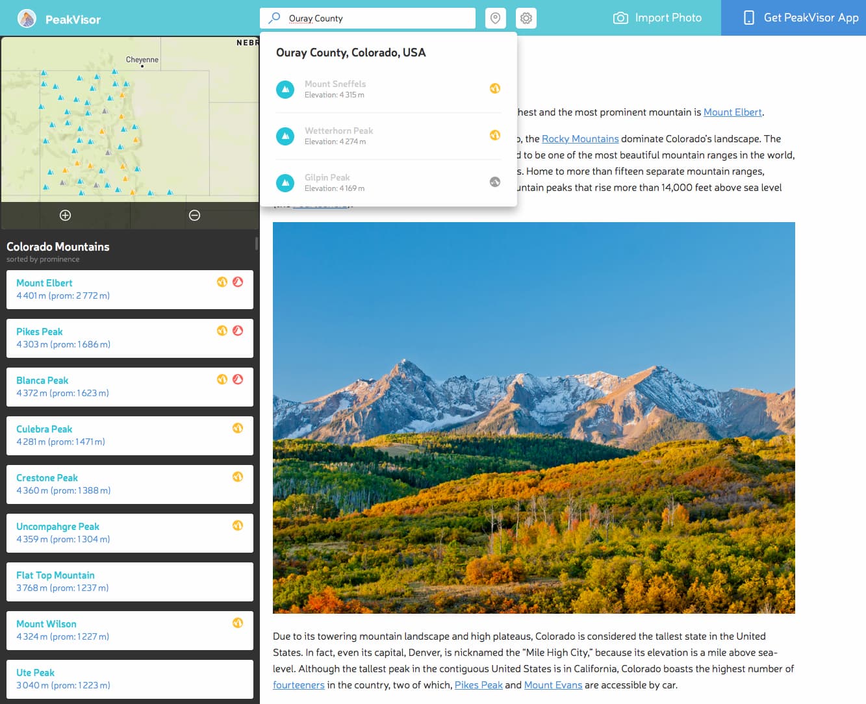Image resolution: width=866 pixels, height=704 pixels.
Task: Open settings via the gear icon
Action: (x=526, y=18)
